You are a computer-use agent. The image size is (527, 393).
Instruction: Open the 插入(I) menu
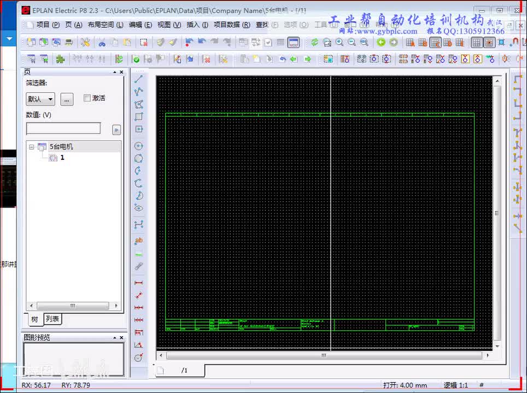197,25
